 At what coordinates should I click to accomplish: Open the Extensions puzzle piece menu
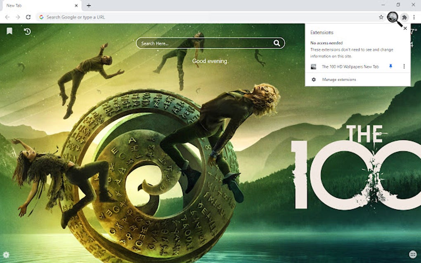pyautogui.click(x=404, y=17)
